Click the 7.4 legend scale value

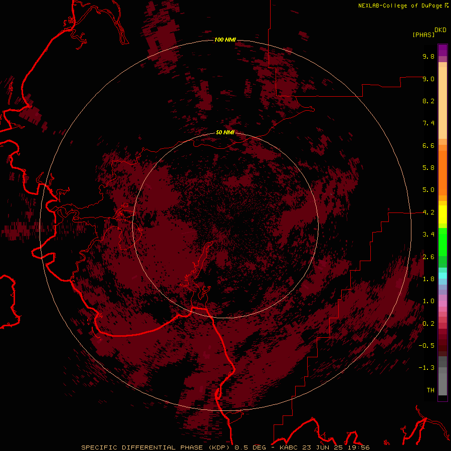[428, 123]
